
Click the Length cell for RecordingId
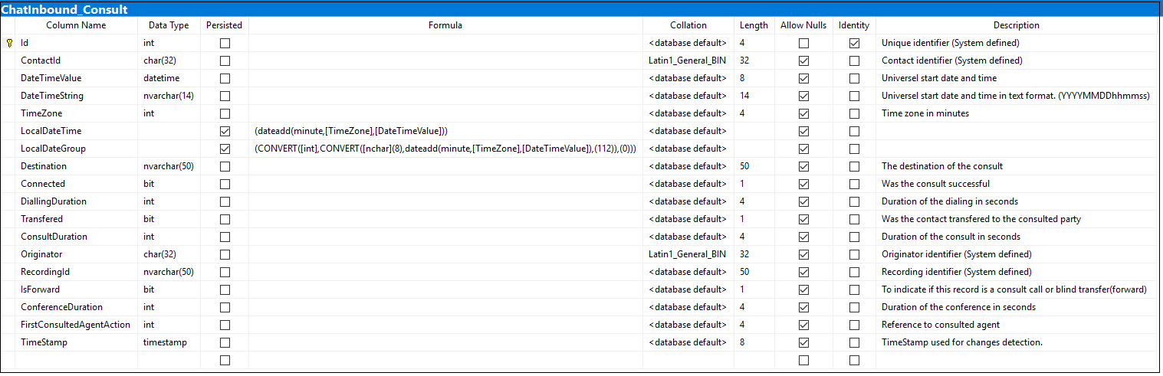click(x=754, y=272)
